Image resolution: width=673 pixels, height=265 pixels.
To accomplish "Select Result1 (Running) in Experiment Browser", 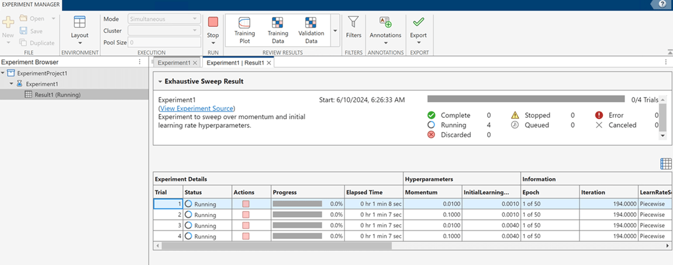I will (x=57, y=95).
